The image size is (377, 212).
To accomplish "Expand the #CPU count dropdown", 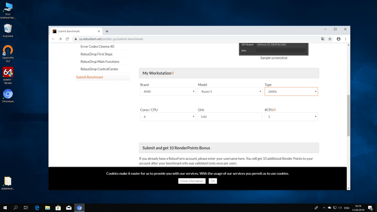I will (x=291, y=117).
